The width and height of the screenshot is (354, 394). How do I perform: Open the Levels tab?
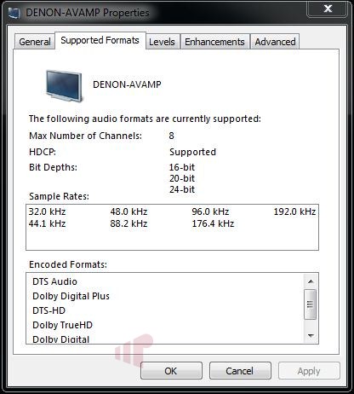point(162,42)
